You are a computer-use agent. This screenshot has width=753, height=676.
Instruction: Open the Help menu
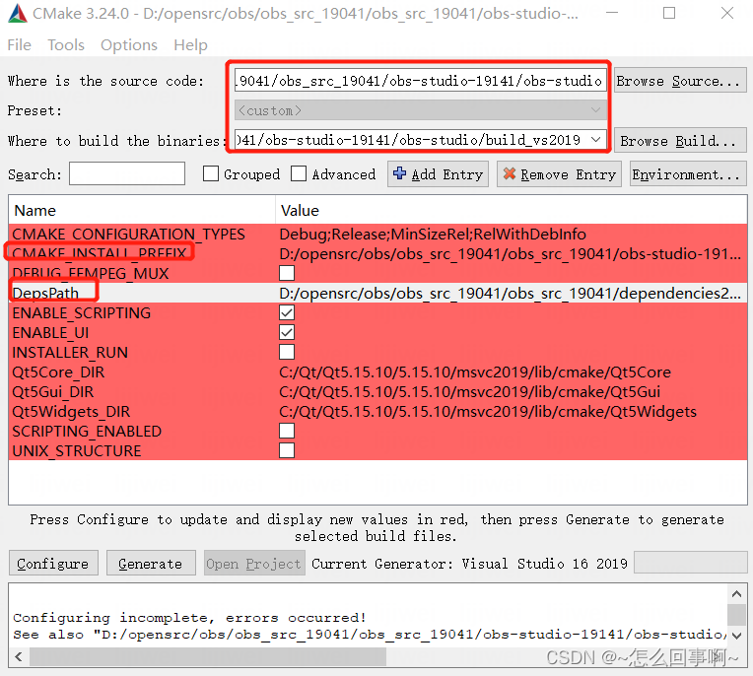[190, 45]
